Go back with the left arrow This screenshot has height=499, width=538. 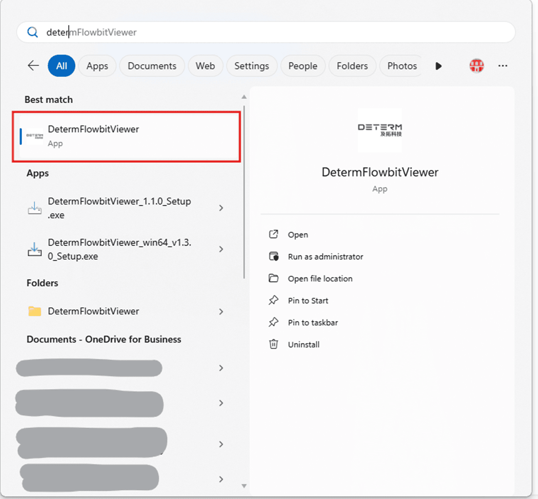tap(33, 66)
